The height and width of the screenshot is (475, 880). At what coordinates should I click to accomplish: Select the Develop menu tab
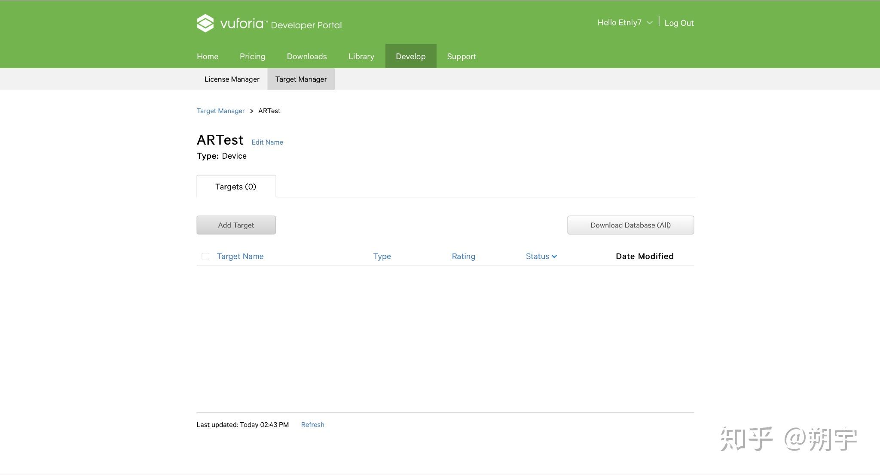coord(410,57)
